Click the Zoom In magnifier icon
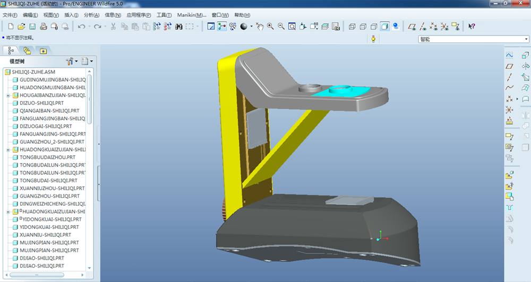The height and width of the screenshot is (282, 531). tap(270, 26)
